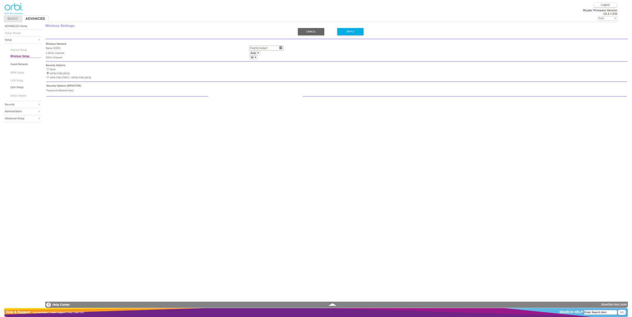Click the Search Help input field
The height and width of the screenshot is (317, 632).
[x=600, y=312]
